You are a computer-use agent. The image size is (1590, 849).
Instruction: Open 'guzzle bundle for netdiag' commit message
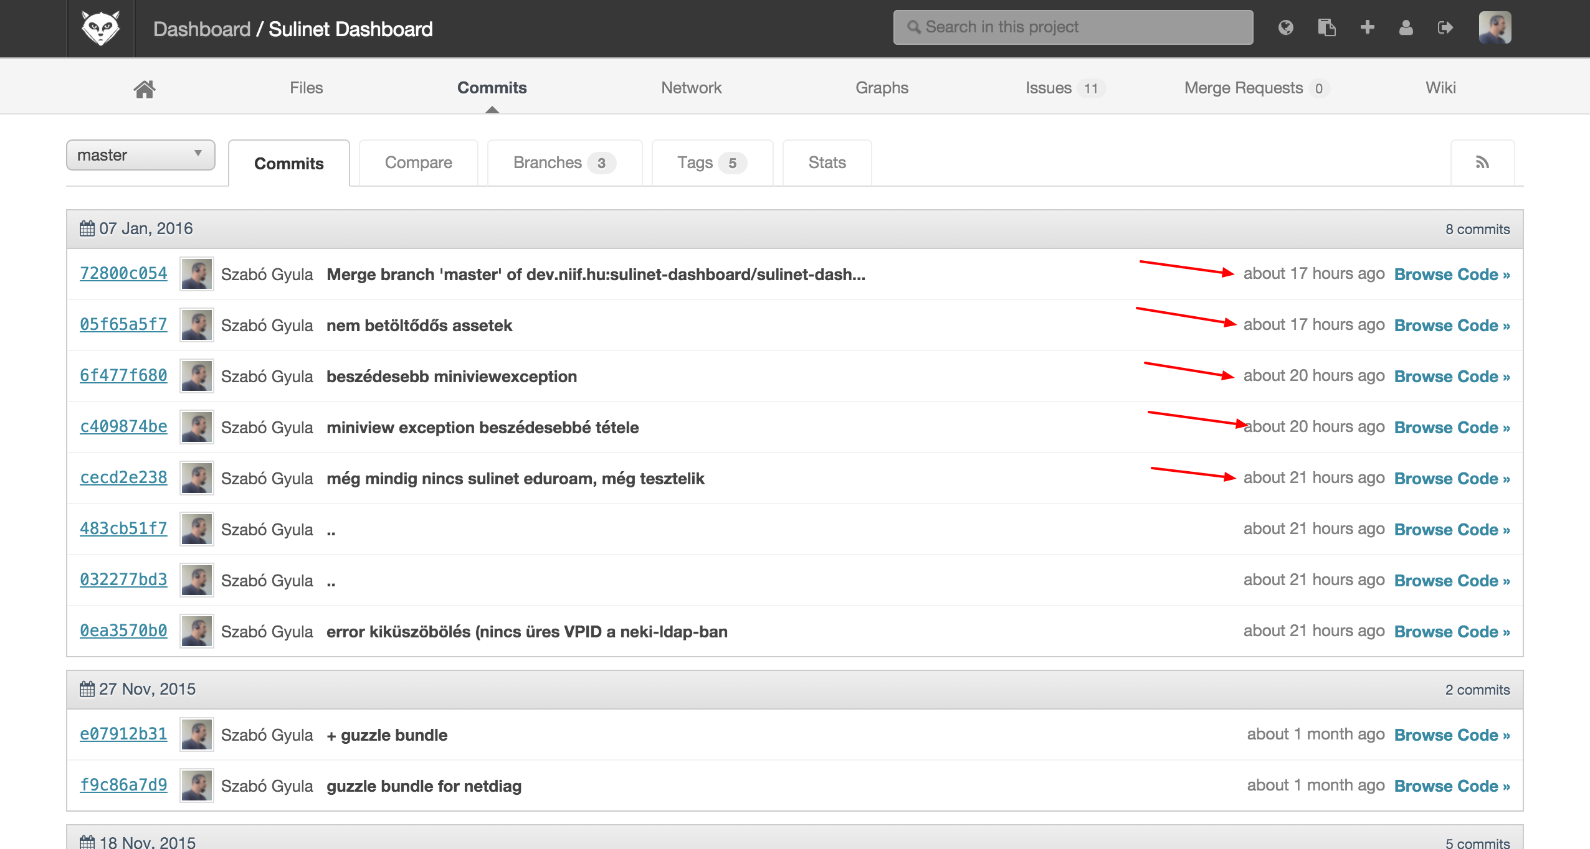tap(424, 786)
